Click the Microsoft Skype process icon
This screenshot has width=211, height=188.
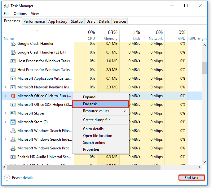click(x=13, y=113)
